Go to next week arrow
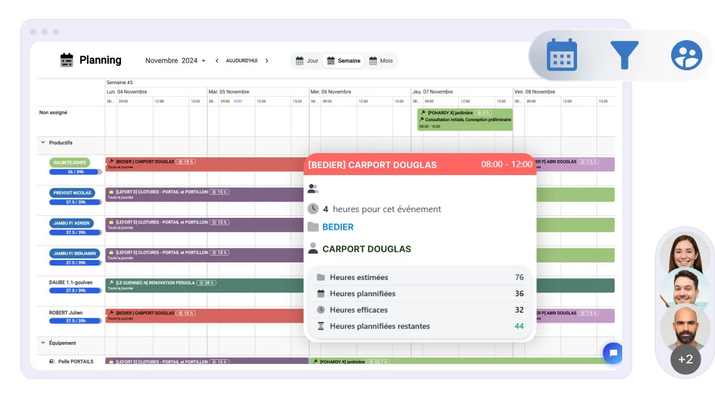The image size is (715, 398). [x=267, y=61]
